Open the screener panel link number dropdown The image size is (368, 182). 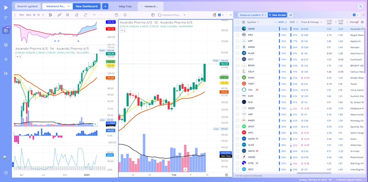[x=356, y=15]
